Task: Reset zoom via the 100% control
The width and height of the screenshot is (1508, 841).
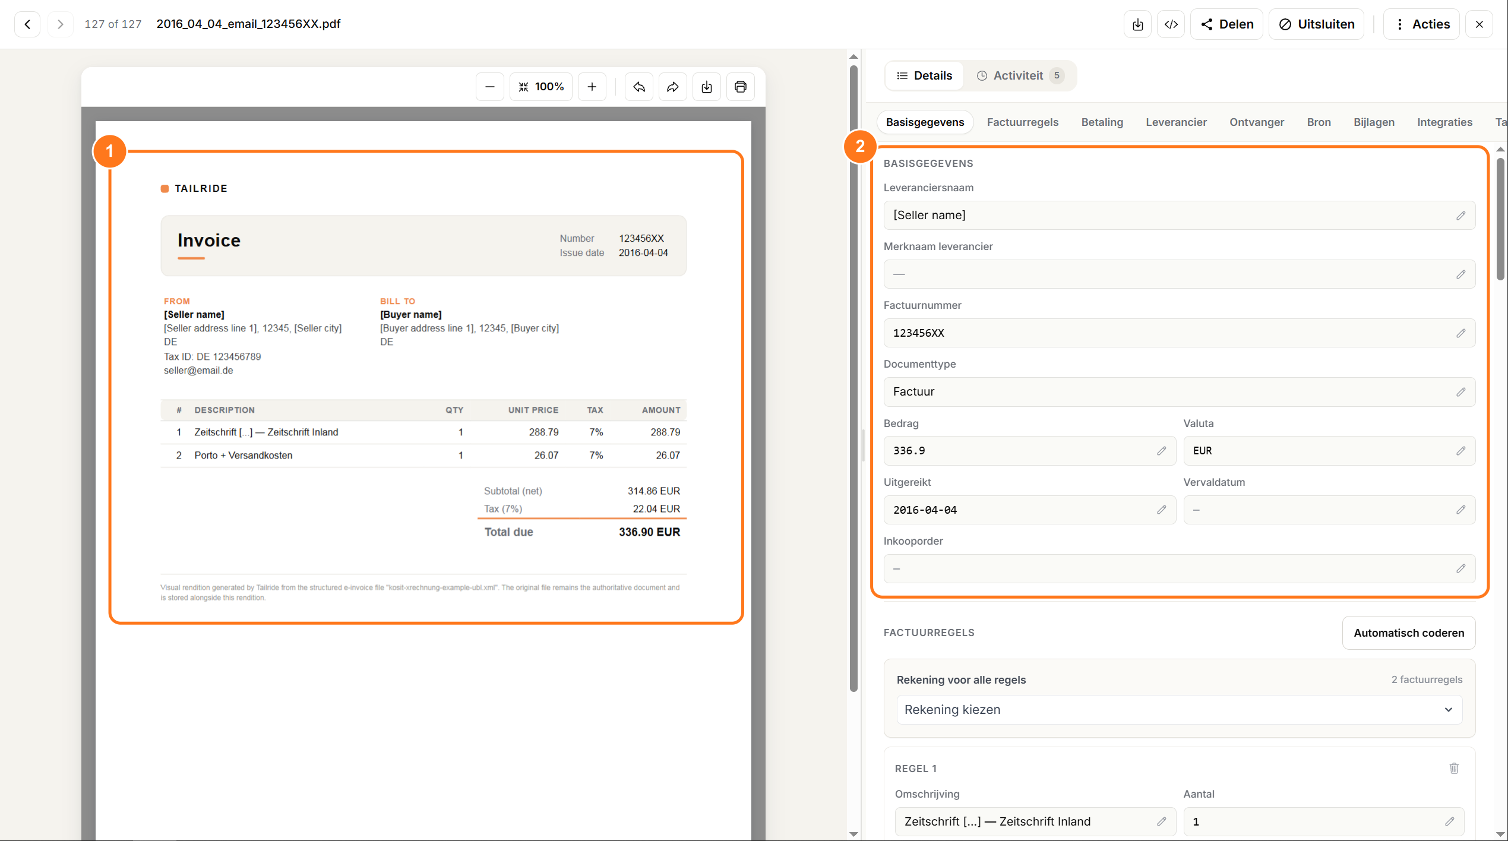Action: click(x=540, y=87)
